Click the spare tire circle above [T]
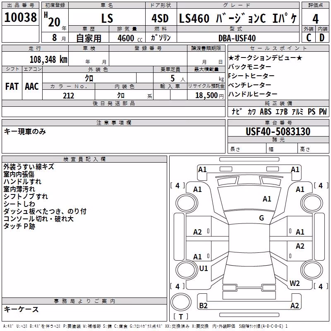 pos(181,302)
